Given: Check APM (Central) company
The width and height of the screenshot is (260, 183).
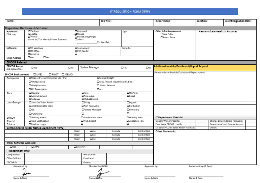Looking at the screenshot, I should 30,82.
